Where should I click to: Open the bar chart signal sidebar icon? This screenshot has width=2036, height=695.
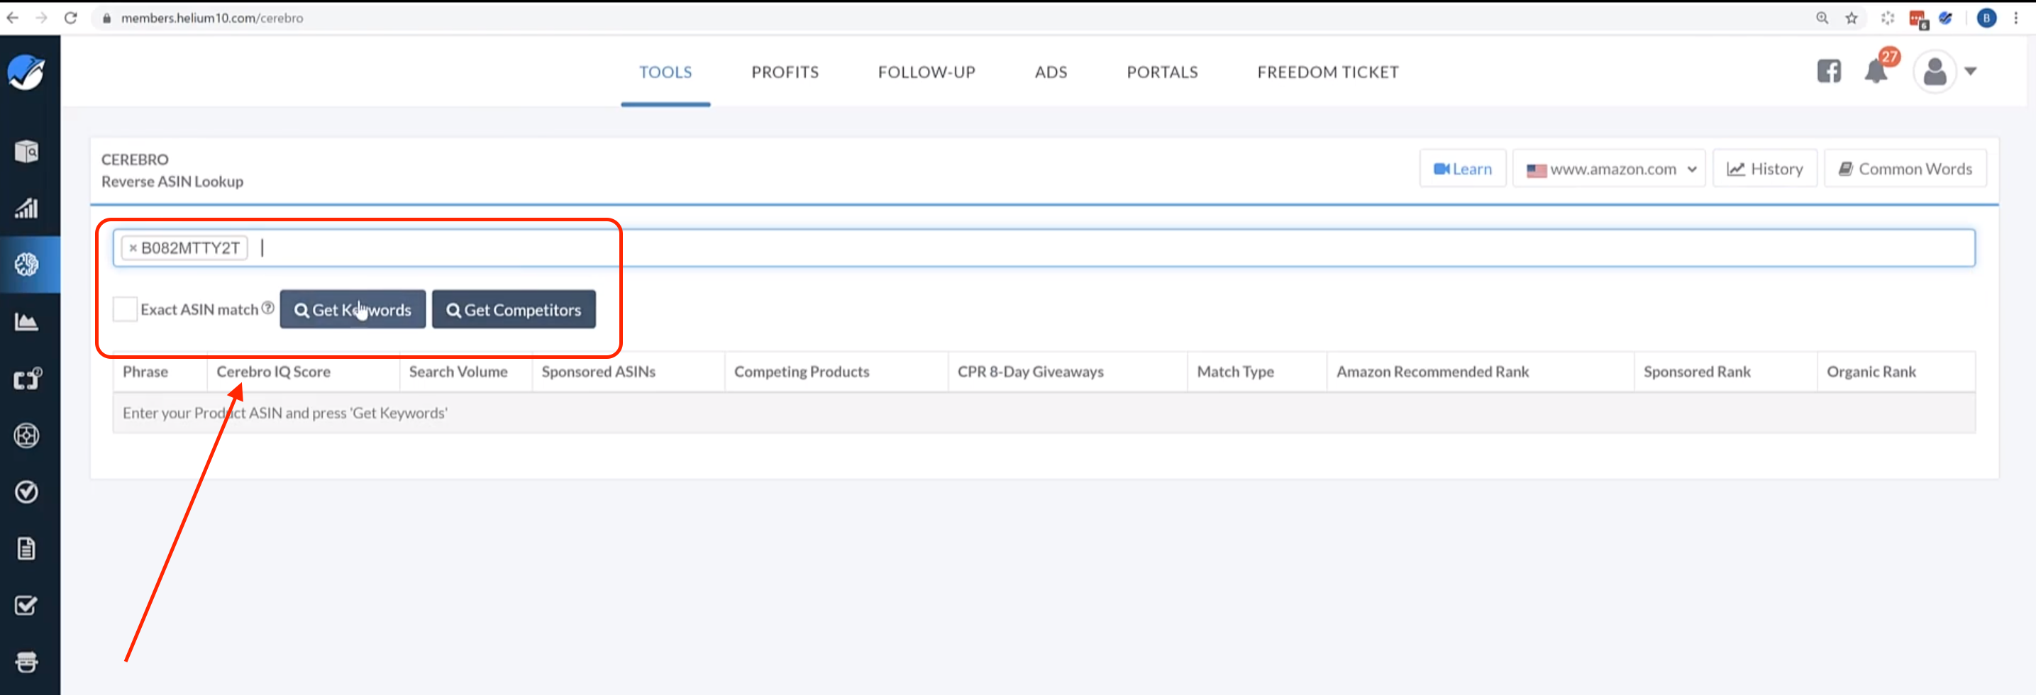click(26, 208)
